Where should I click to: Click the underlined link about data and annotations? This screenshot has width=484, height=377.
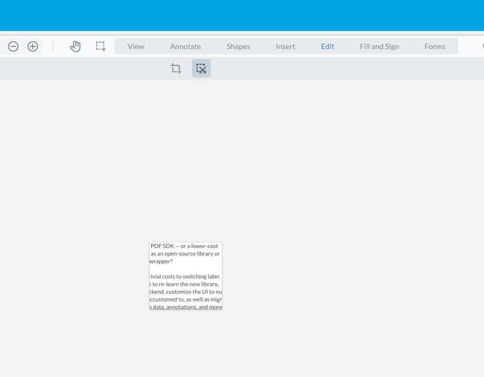(186, 307)
